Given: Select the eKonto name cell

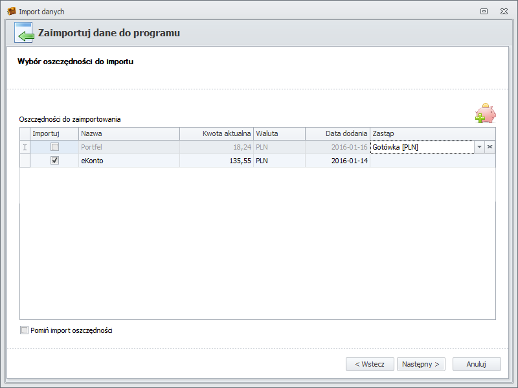Looking at the screenshot, I should (129, 161).
